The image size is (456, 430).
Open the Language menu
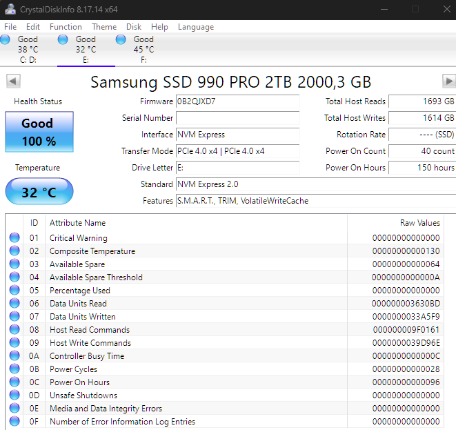(196, 27)
